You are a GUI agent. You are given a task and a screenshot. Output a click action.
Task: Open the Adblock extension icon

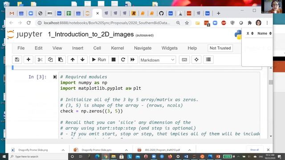(224, 23)
